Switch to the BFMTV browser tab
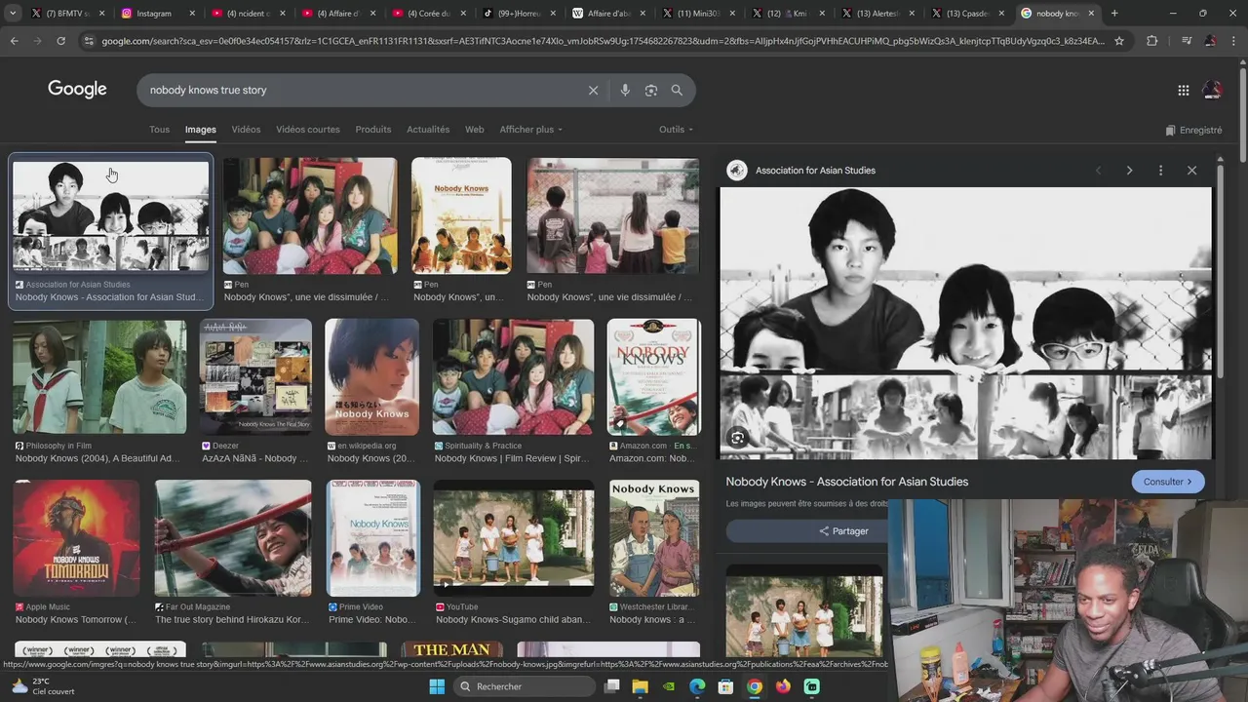 click(66, 14)
